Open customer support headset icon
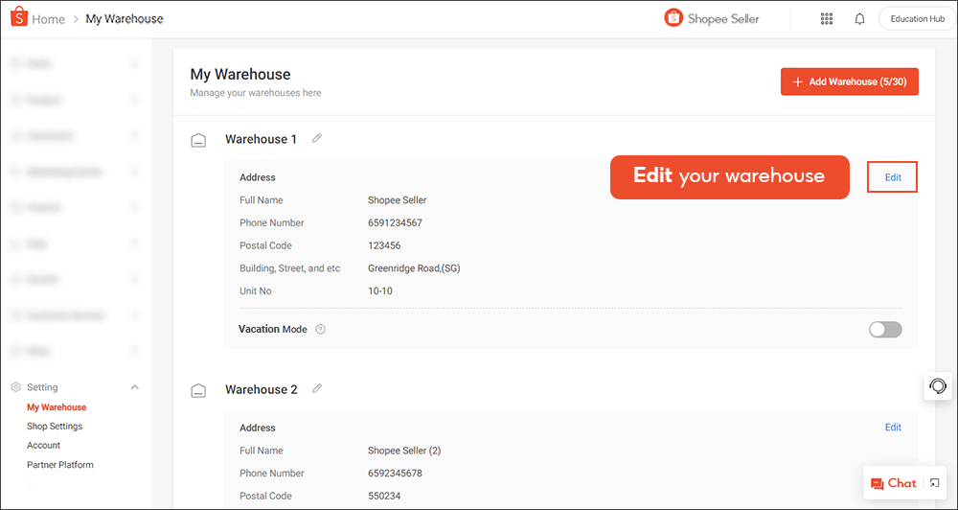958x510 pixels. coord(937,386)
